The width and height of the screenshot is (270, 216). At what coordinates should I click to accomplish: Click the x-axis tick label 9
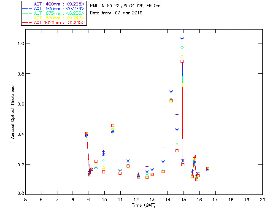pos(89,200)
